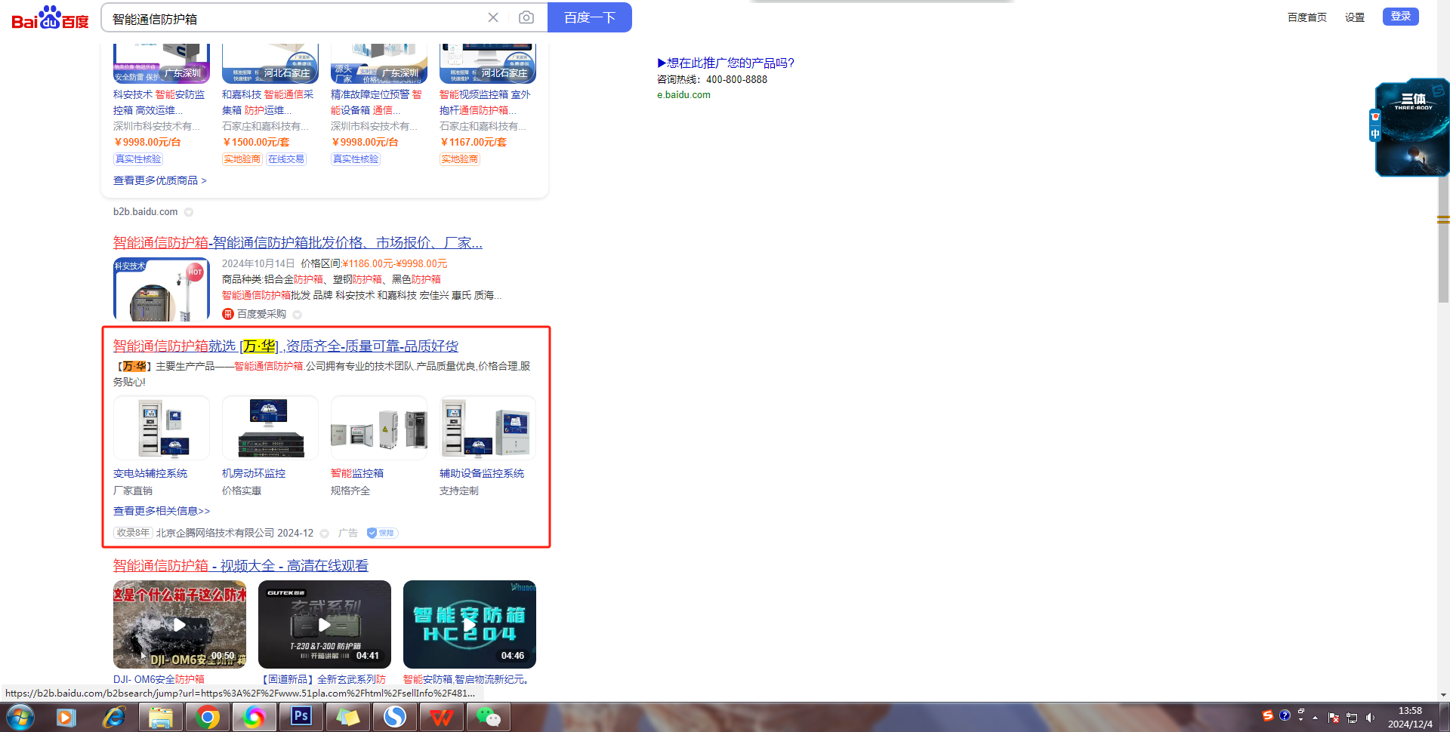Switch to Google Chrome on taskbar
Image resolution: width=1450 pixels, height=732 pixels.
click(x=207, y=717)
